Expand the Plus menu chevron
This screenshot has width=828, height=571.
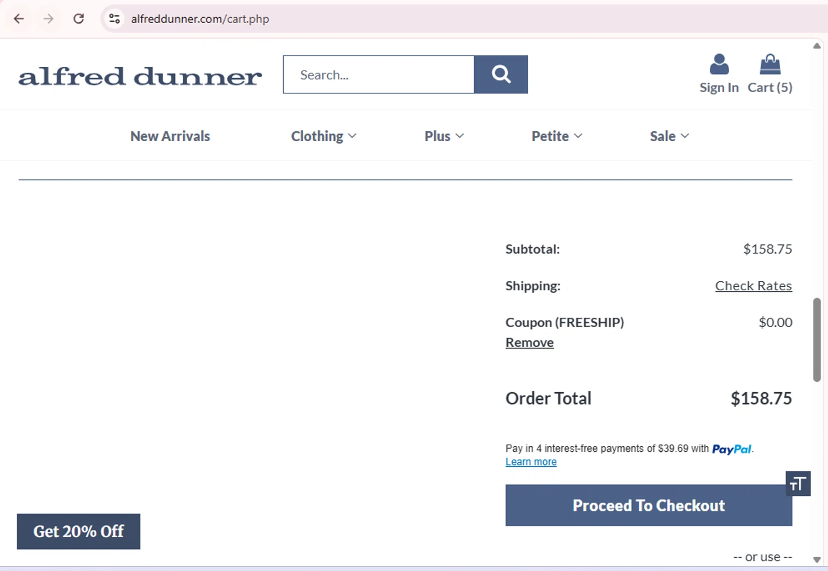tap(460, 136)
